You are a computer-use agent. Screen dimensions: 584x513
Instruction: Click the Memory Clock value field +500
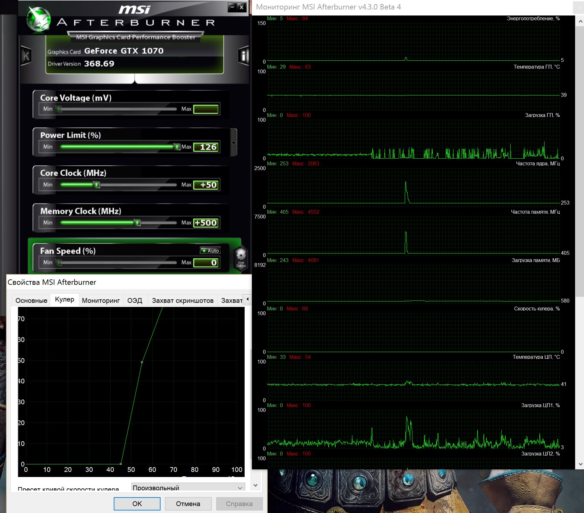pos(206,223)
